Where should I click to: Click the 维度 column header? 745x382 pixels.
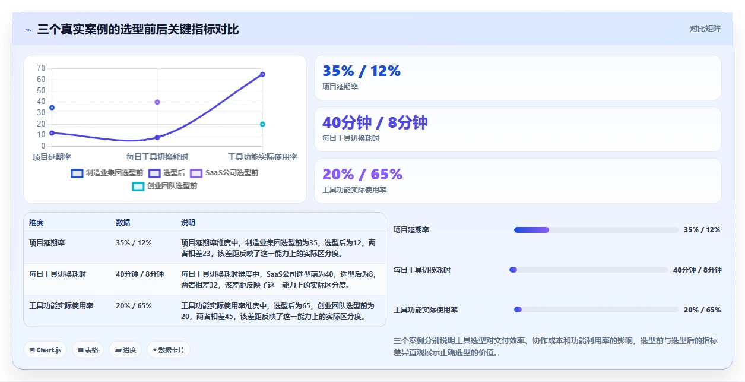pyautogui.click(x=36, y=223)
